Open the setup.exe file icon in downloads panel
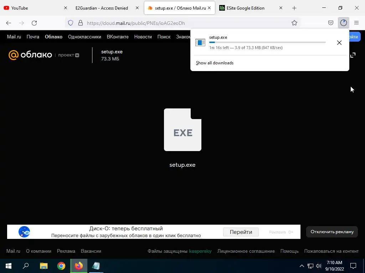The image size is (365, 273). click(x=200, y=43)
